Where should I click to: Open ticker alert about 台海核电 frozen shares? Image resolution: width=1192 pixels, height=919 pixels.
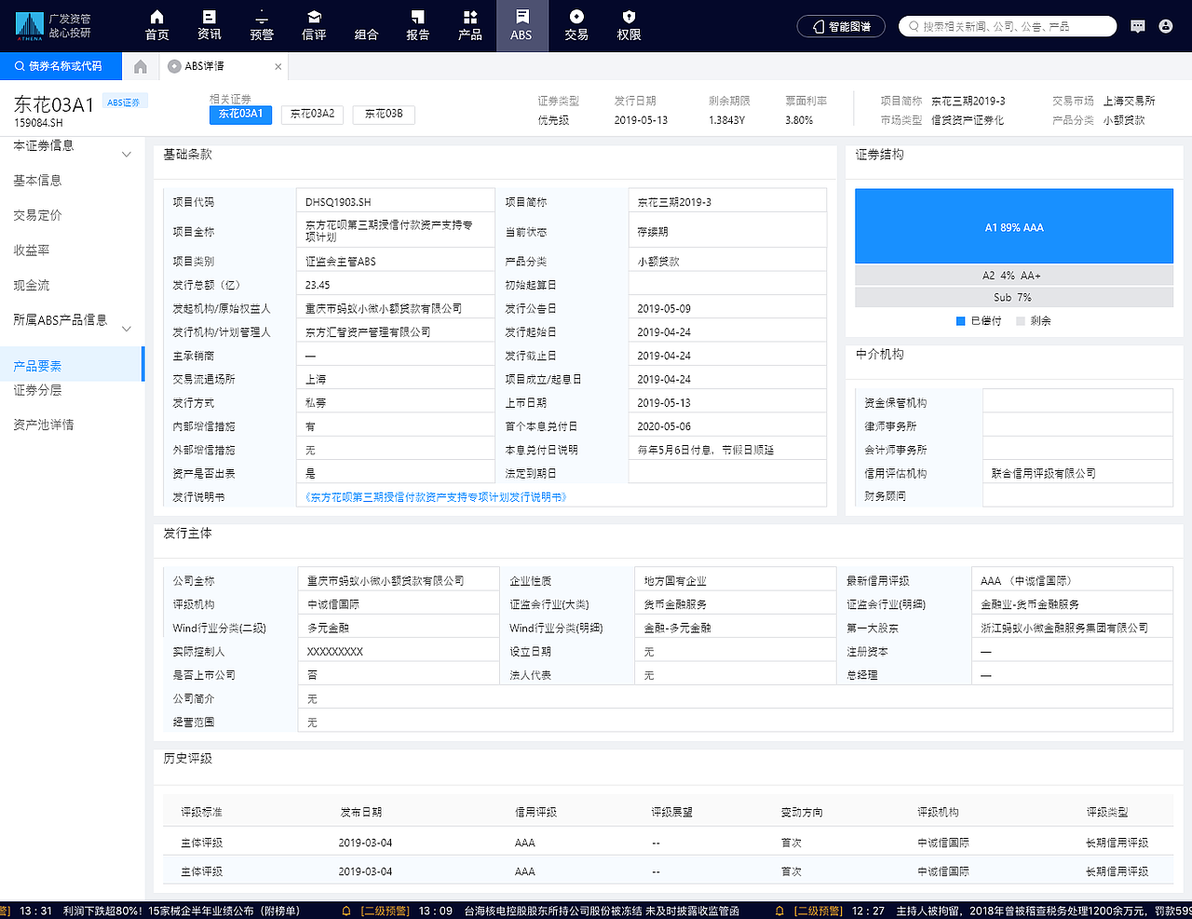[602, 911]
